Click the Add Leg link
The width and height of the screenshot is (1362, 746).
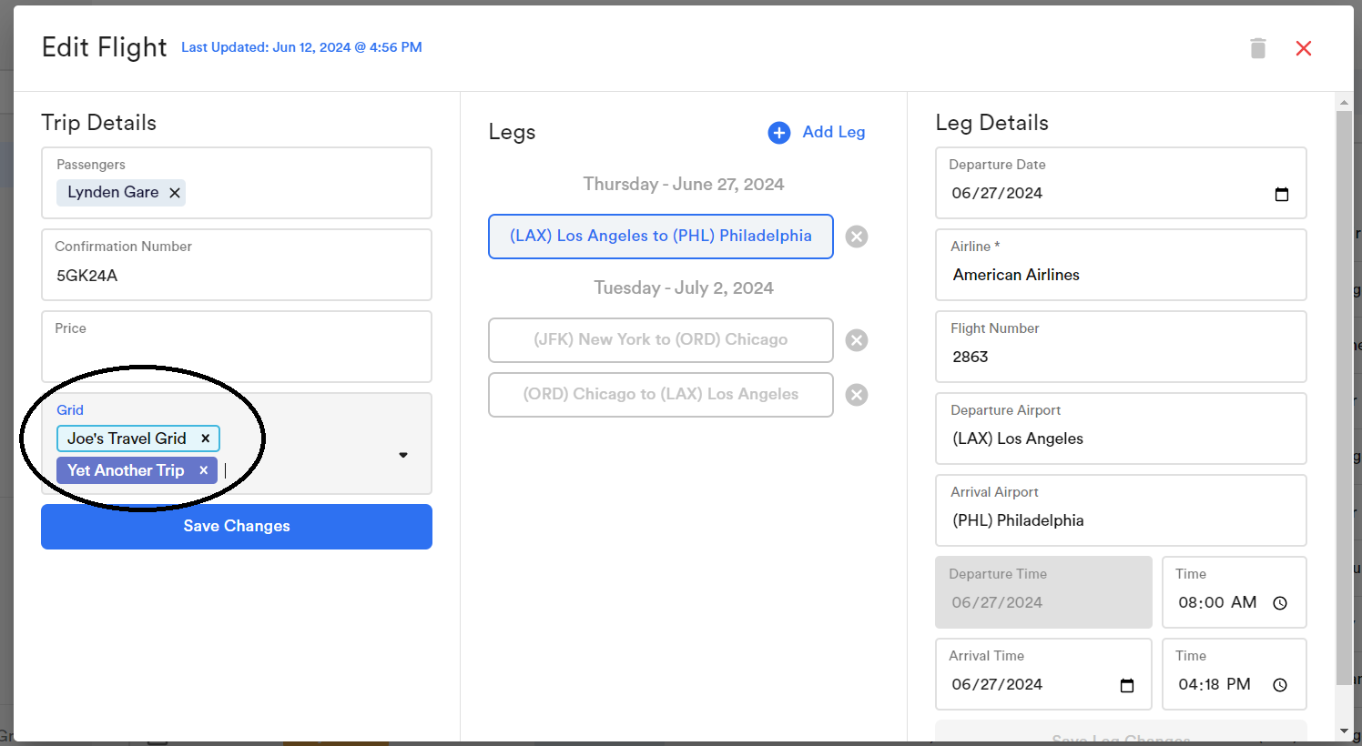coord(834,132)
